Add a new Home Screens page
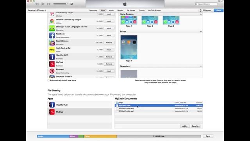Screen dimensions: 250x141 tap(201, 14)
